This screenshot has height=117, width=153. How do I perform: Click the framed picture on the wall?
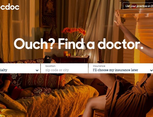tap(48, 14)
